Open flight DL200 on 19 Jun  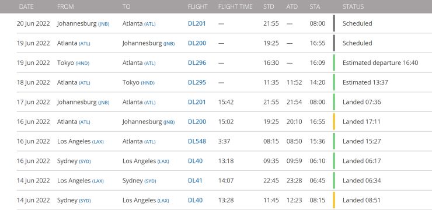pyautogui.click(x=197, y=43)
